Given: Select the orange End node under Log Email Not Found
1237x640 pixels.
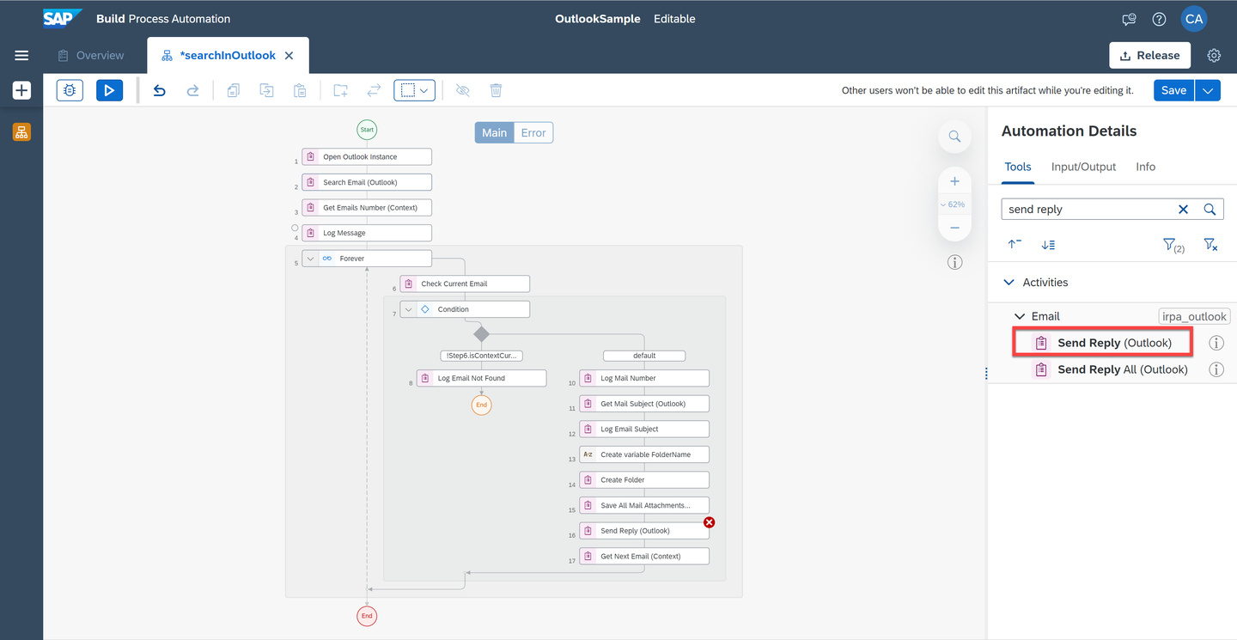Looking at the screenshot, I should 481,405.
